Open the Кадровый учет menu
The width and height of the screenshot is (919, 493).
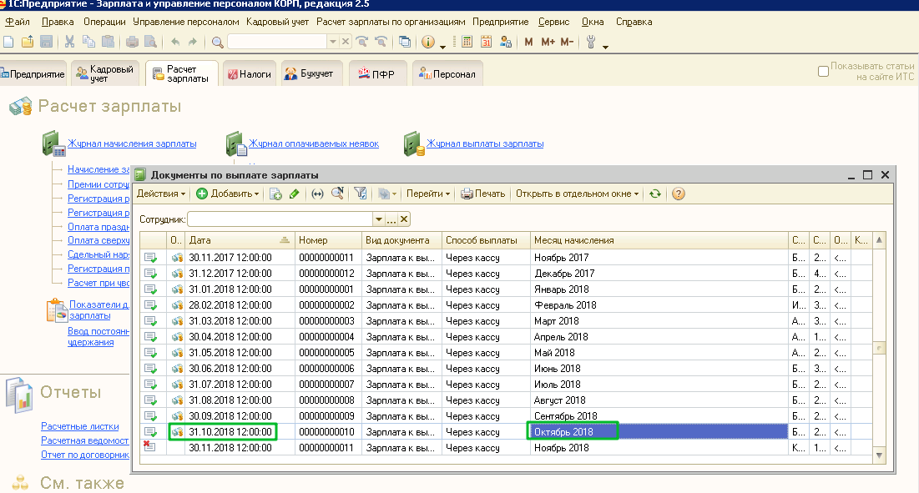tap(277, 22)
